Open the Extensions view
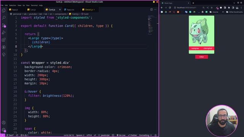The height and width of the screenshot is (137, 244). [3, 40]
